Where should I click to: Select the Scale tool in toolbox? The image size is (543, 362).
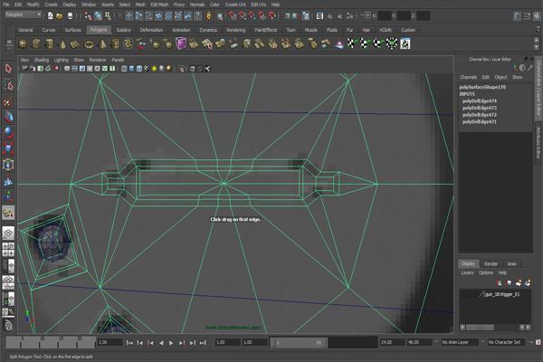pyautogui.click(x=8, y=148)
